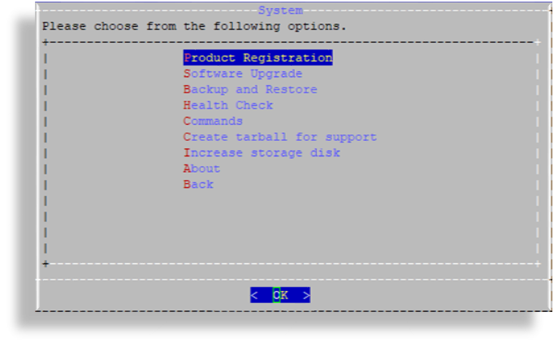Select the highlighted Product Registration option
Viewport: 554px width, 346px height.
click(x=258, y=58)
